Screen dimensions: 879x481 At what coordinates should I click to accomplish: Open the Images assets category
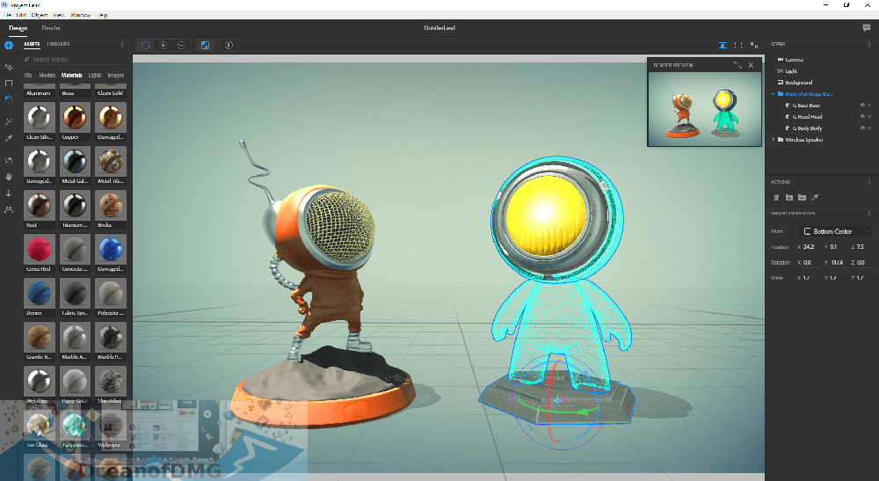[115, 75]
